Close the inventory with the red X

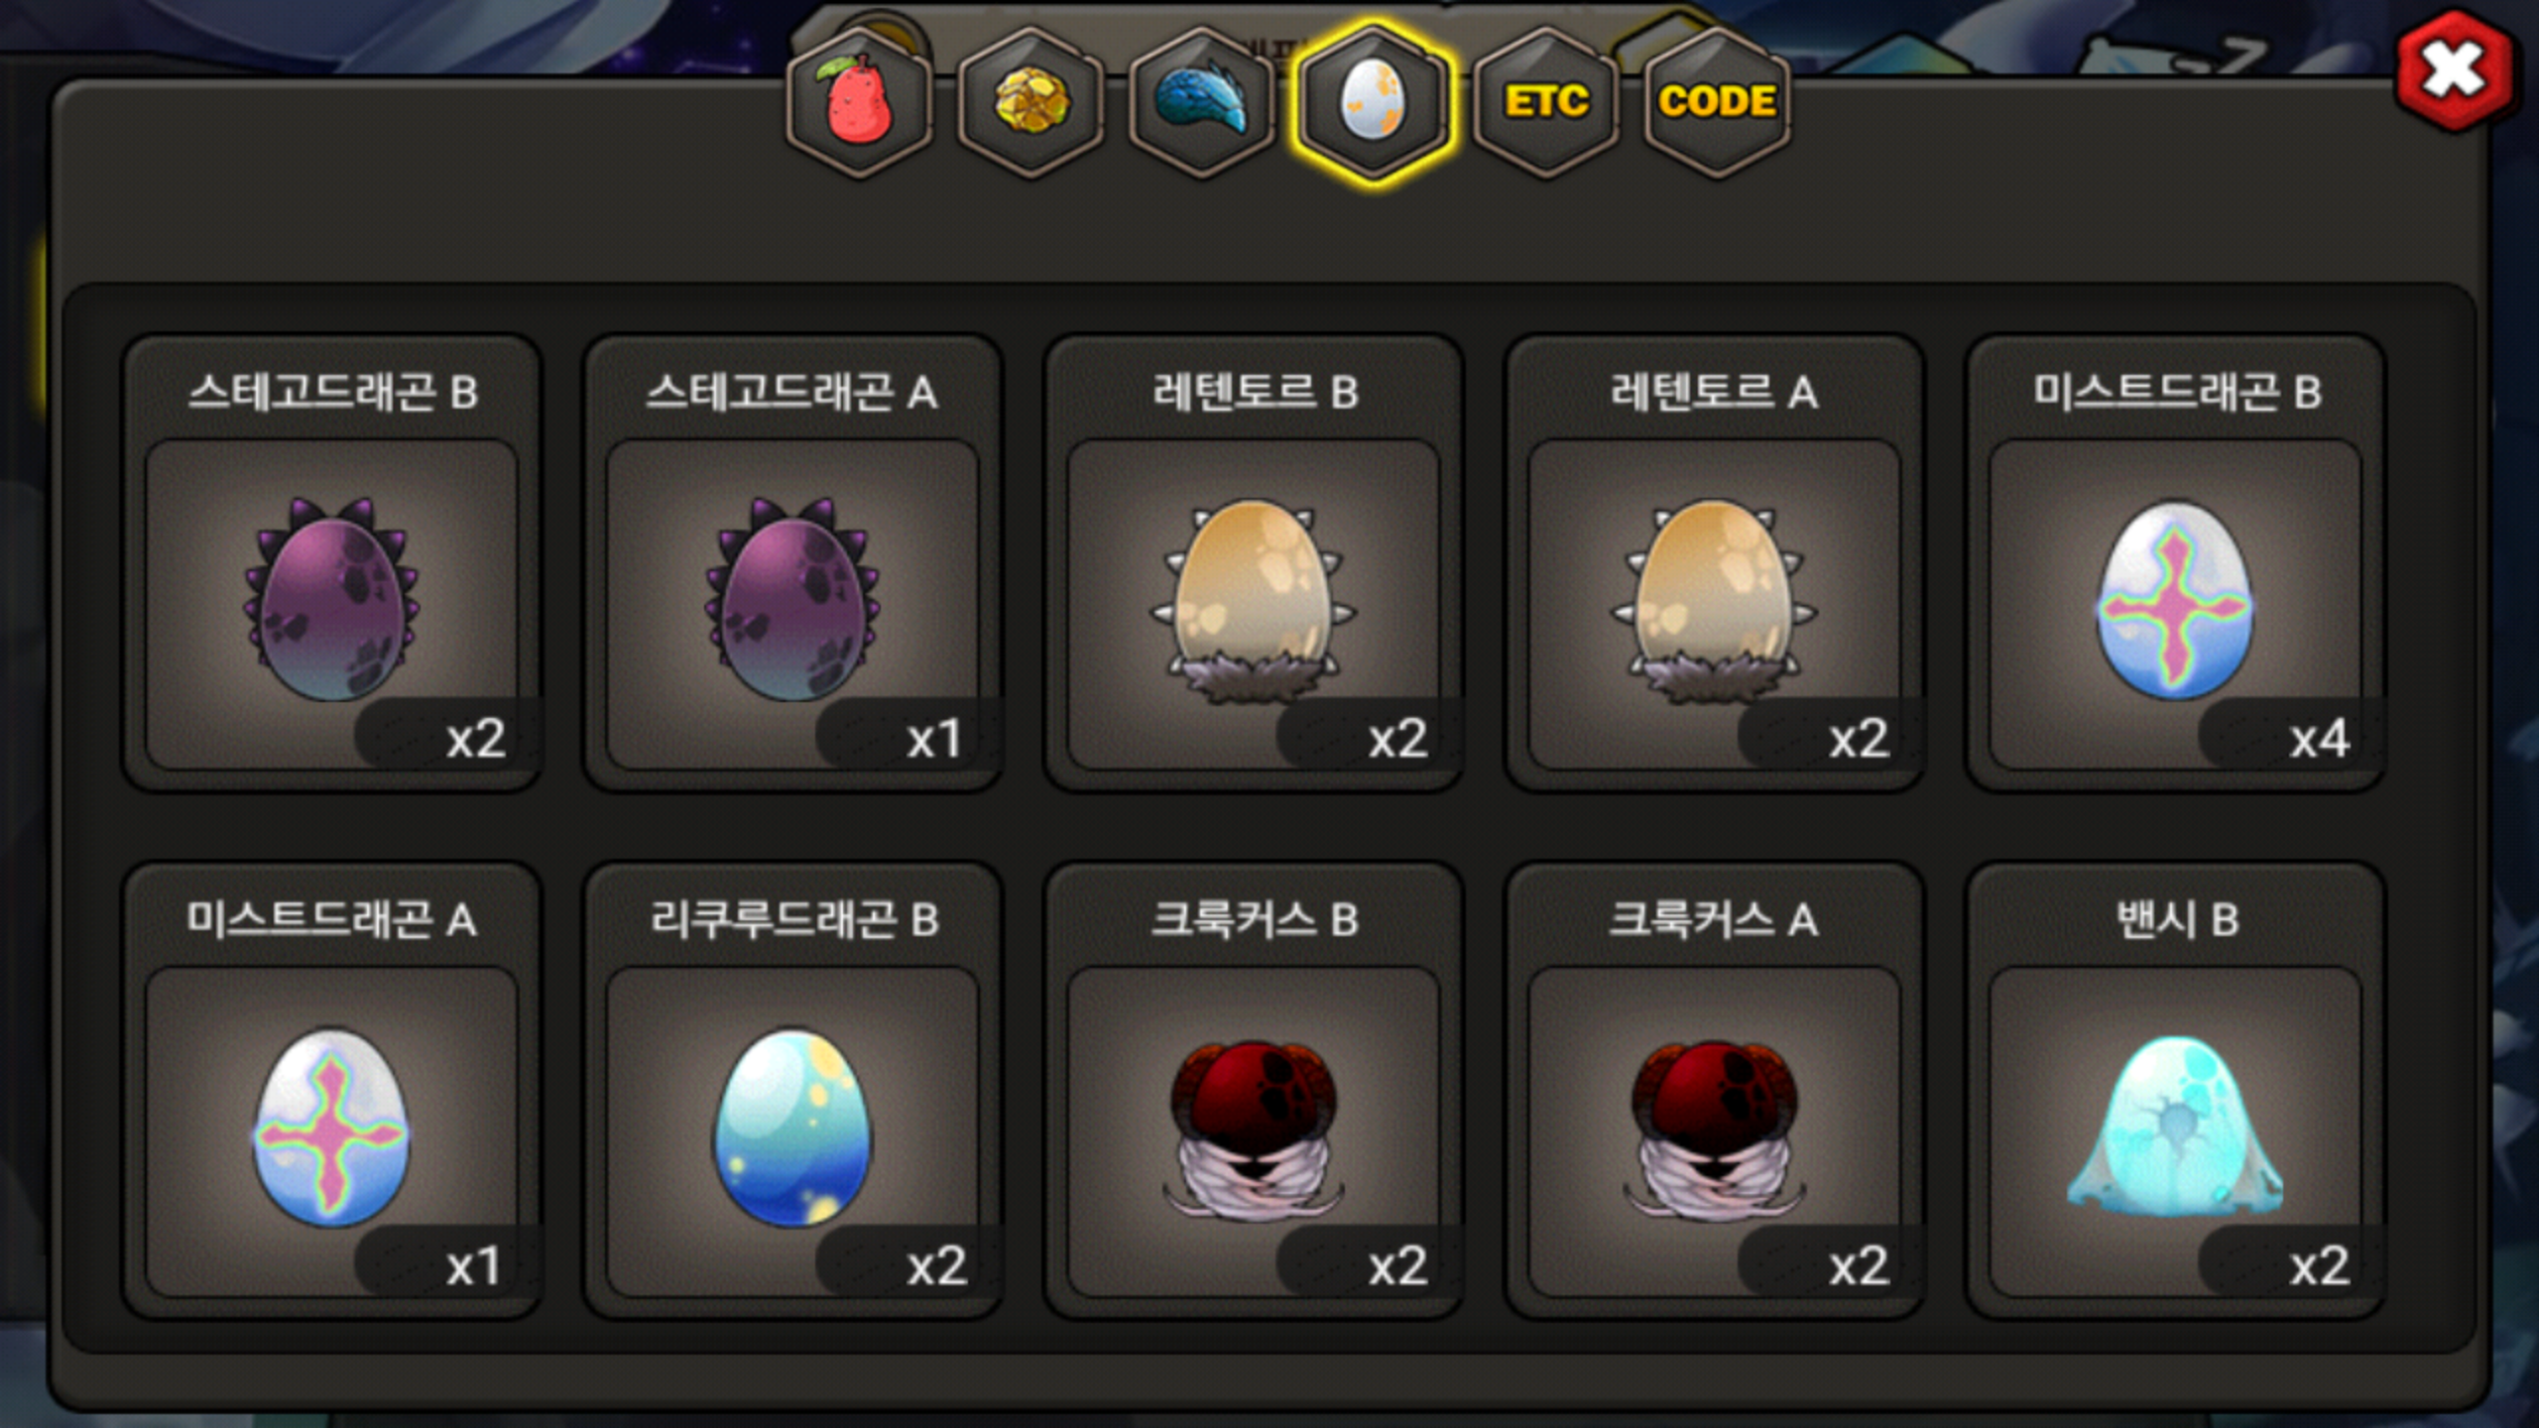tap(2455, 71)
